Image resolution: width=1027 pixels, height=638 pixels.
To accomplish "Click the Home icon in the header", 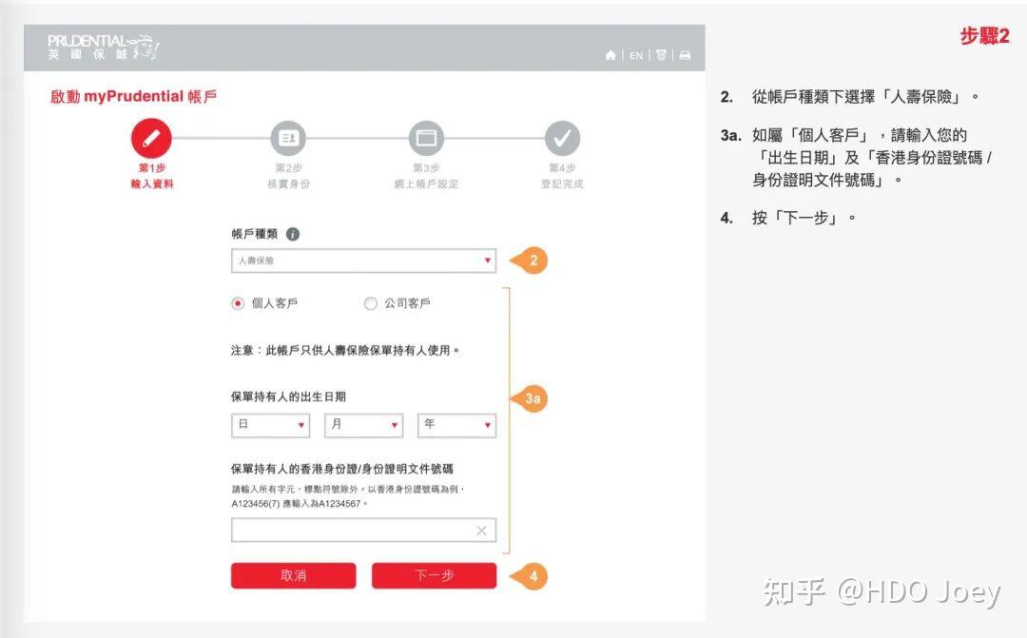I will click(x=610, y=56).
